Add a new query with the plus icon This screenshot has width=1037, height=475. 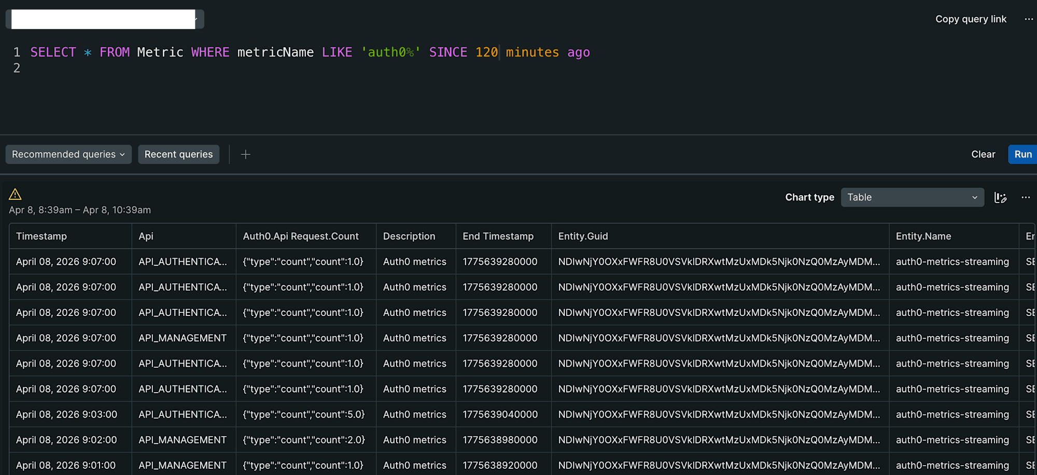click(245, 154)
